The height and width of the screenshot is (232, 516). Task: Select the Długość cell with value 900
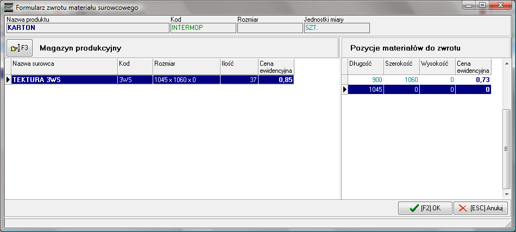(x=365, y=80)
